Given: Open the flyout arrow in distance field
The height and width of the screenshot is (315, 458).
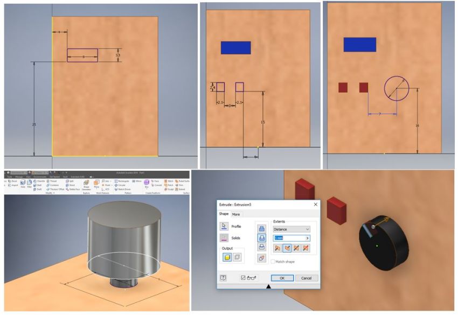Looking at the screenshot, I should pos(307,238).
